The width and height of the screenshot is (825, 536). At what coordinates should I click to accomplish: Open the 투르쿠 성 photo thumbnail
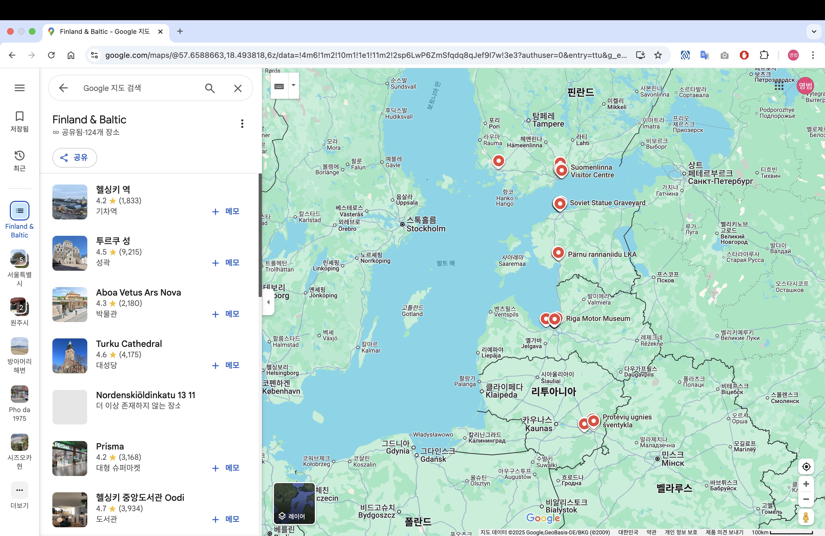pyautogui.click(x=70, y=253)
